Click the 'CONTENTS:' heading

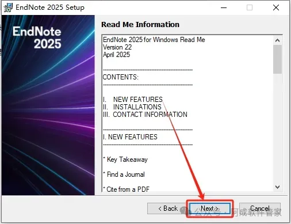121,77
